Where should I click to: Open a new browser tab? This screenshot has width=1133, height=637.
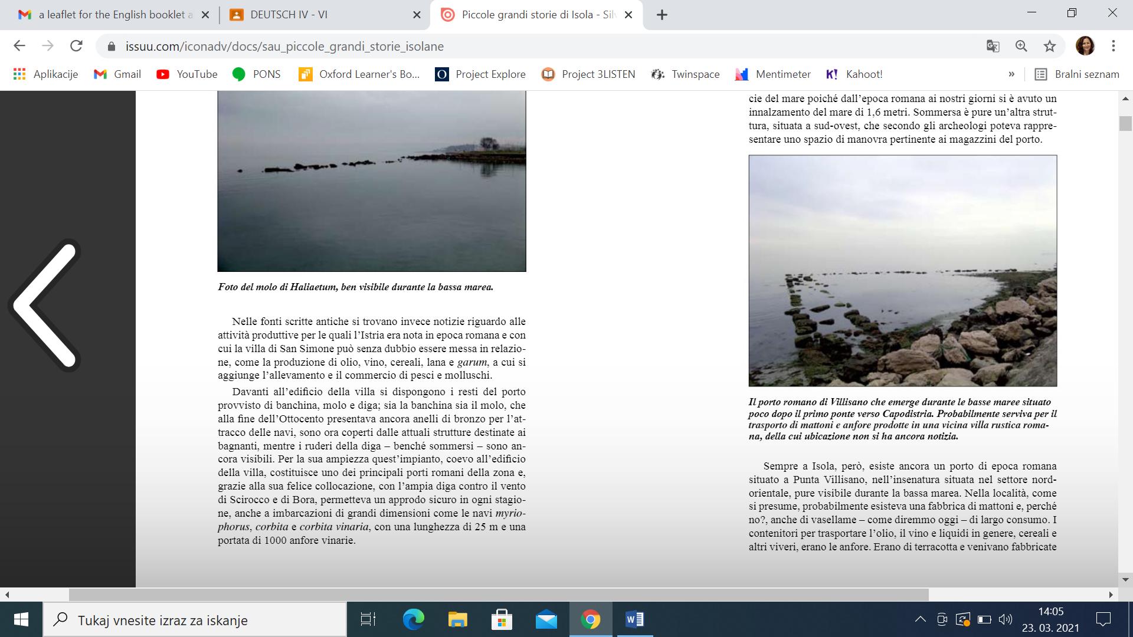point(662,15)
